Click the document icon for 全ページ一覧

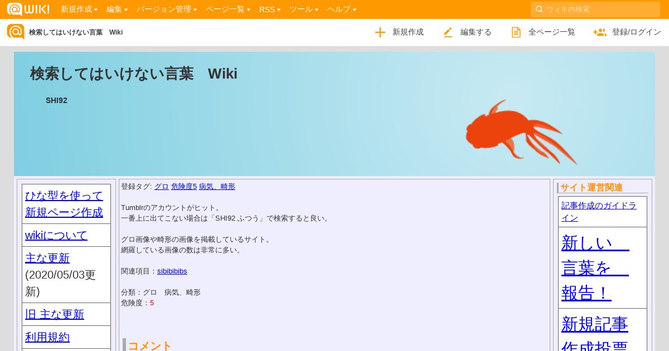click(x=516, y=32)
